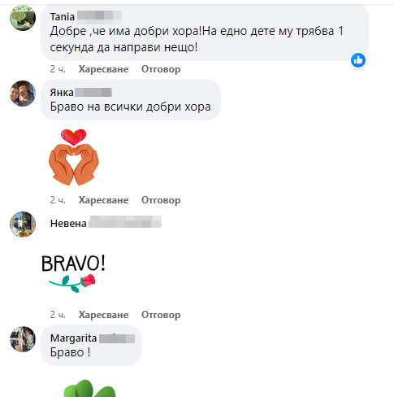Click the 2 ч. timestamp on Tania's comment
Image resolution: width=394 pixels, height=397 pixels.
click(x=58, y=69)
